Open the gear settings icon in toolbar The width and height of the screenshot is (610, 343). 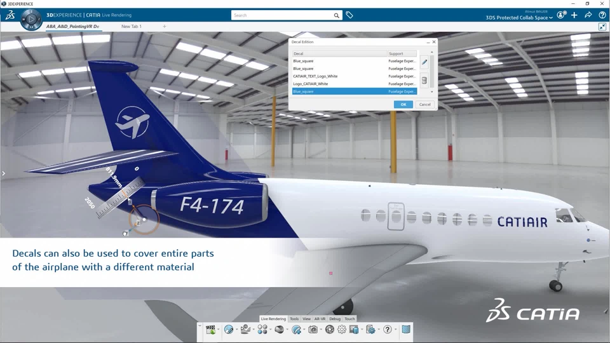342,330
